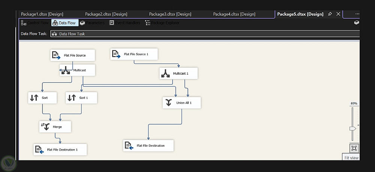Select the Union All 1 icon
The width and height of the screenshot is (375, 172).
169,103
